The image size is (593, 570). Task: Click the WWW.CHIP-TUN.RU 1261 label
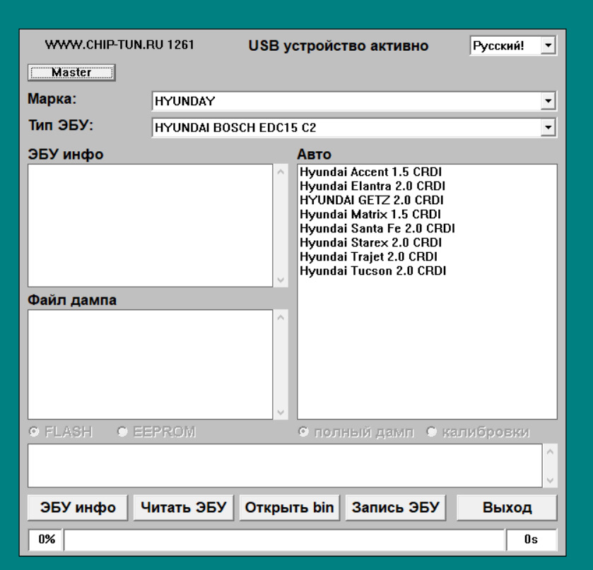click(x=119, y=44)
